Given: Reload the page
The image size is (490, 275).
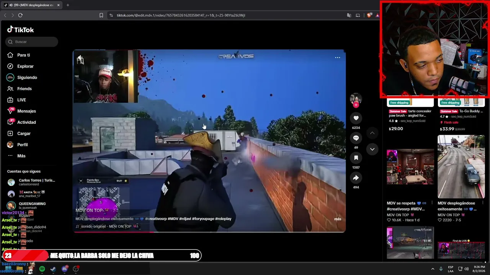Looking at the screenshot, I should tap(20, 15).
